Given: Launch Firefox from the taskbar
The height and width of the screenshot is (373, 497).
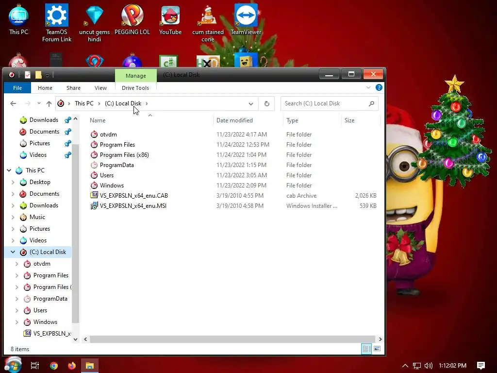Looking at the screenshot, I should 72,366.
